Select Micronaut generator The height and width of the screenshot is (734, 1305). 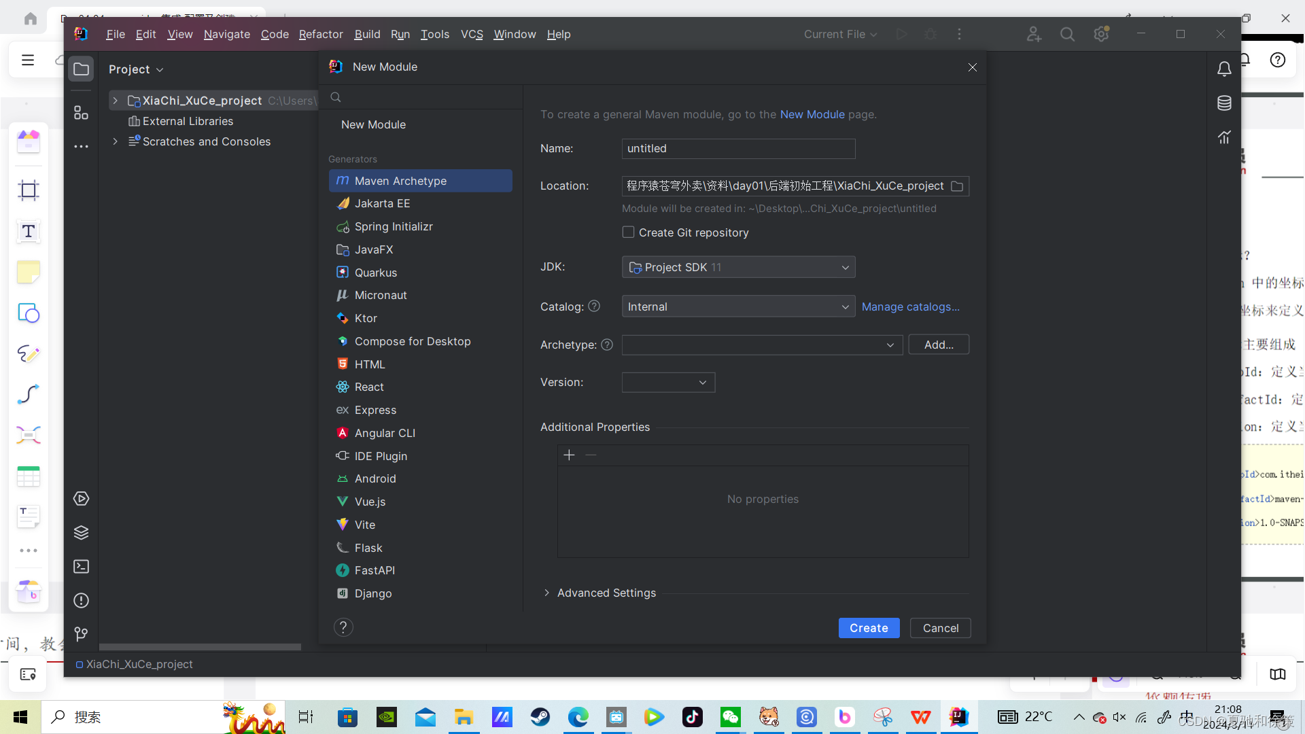click(x=421, y=295)
